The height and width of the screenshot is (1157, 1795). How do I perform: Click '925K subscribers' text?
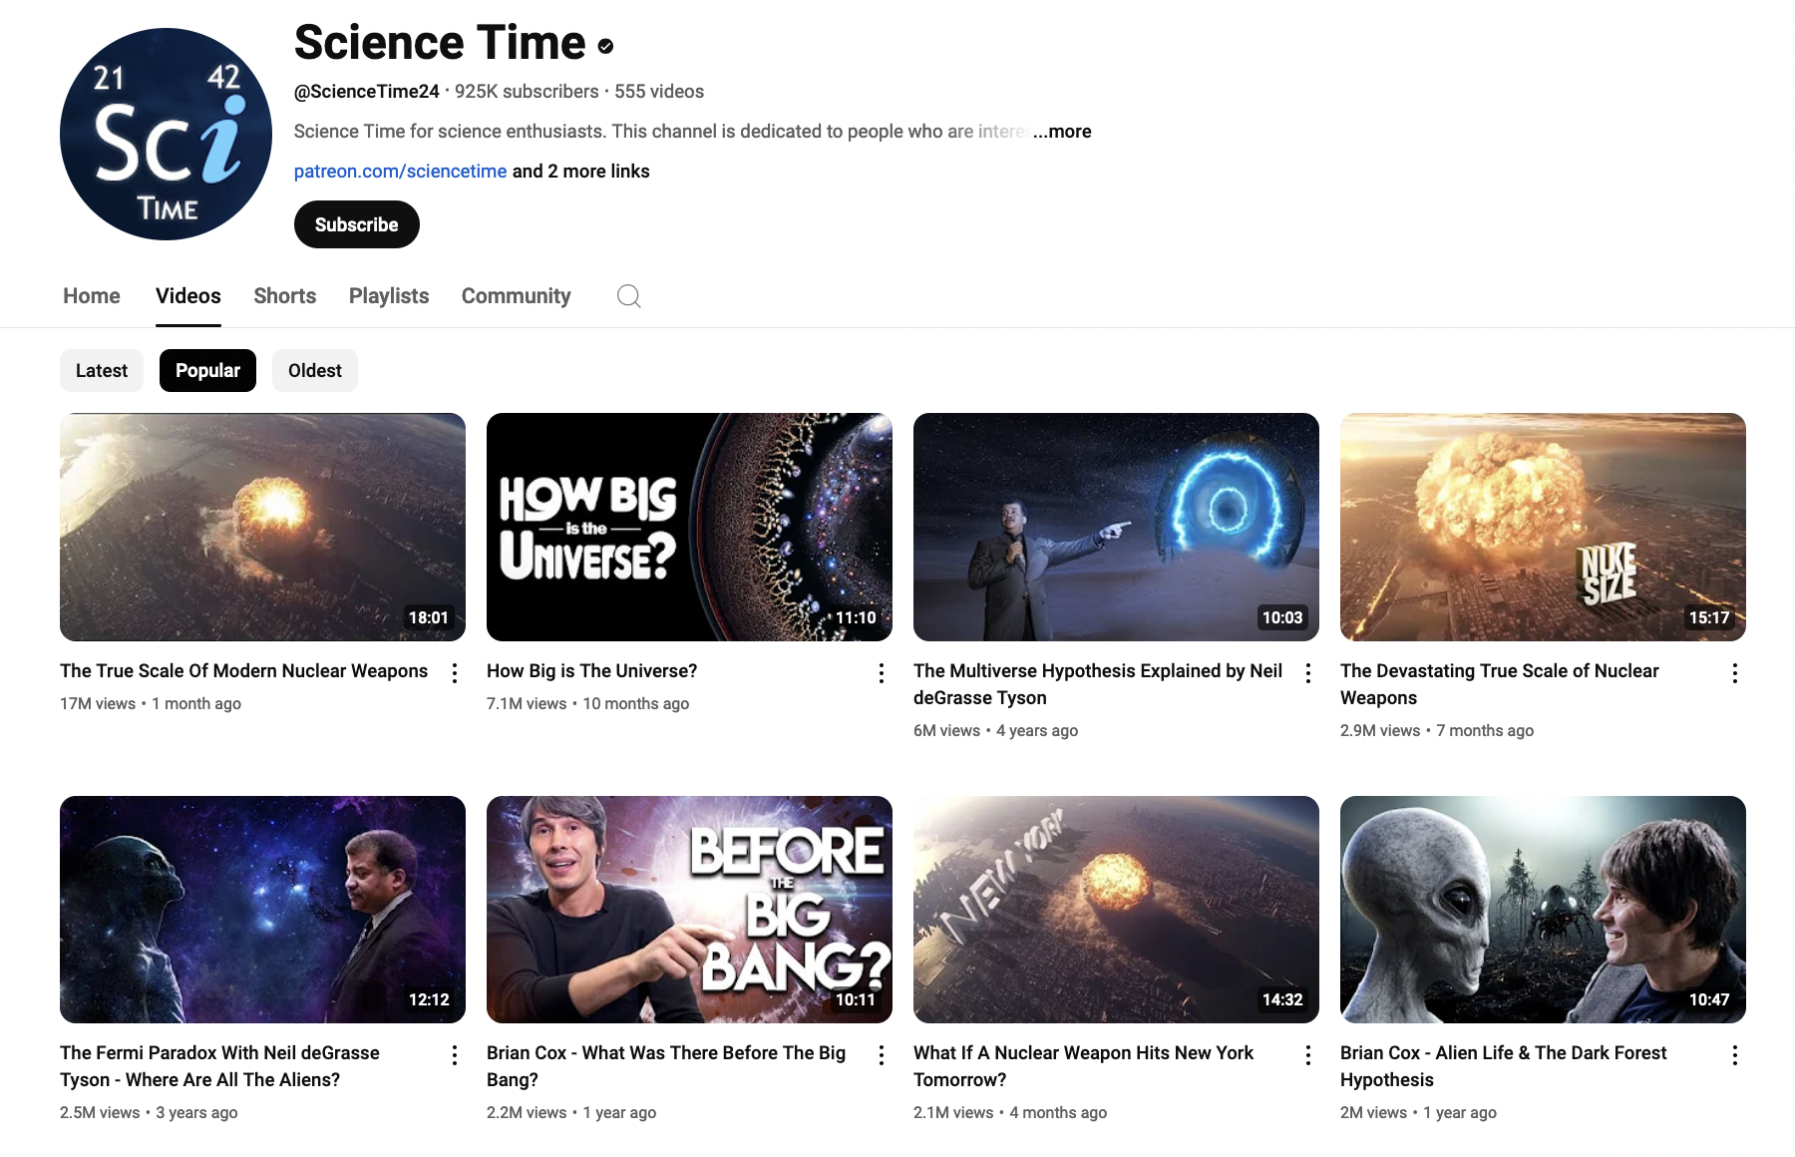pyautogui.click(x=527, y=92)
